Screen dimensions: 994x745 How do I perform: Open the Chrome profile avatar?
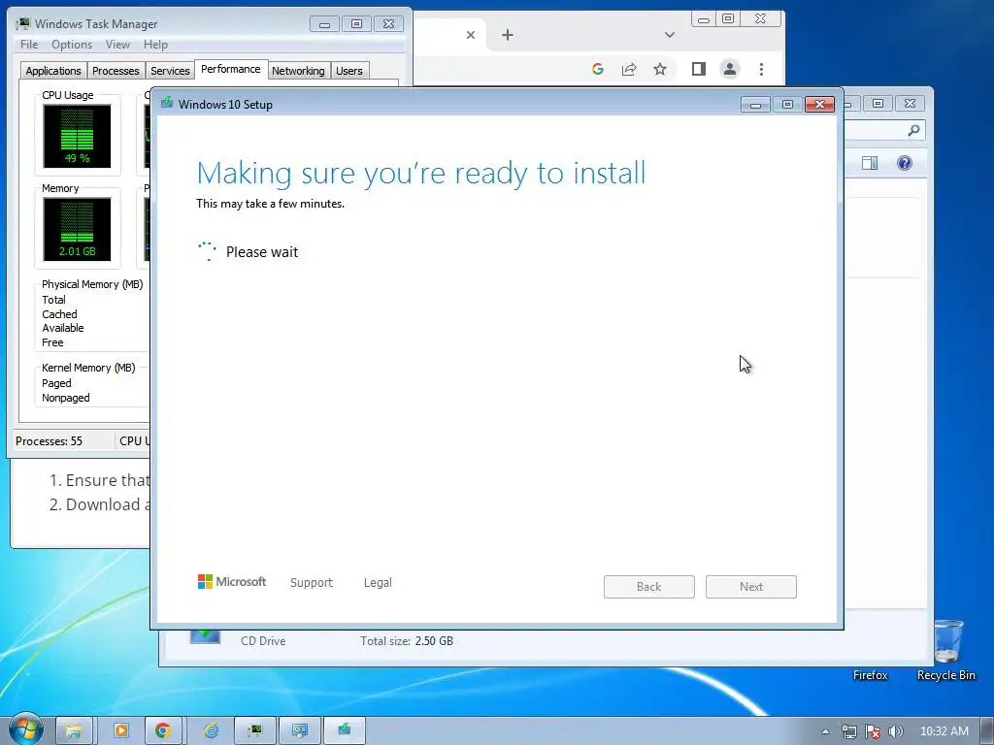coord(730,69)
